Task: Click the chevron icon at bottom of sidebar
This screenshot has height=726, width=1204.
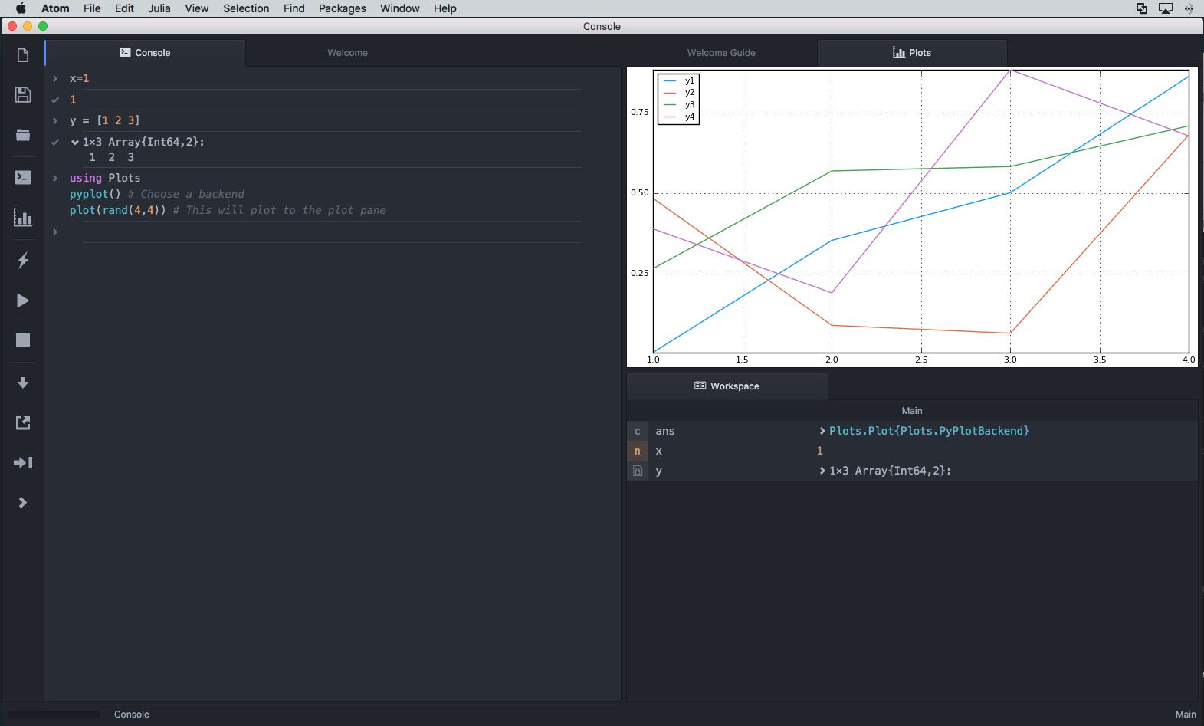Action: pos(23,502)
